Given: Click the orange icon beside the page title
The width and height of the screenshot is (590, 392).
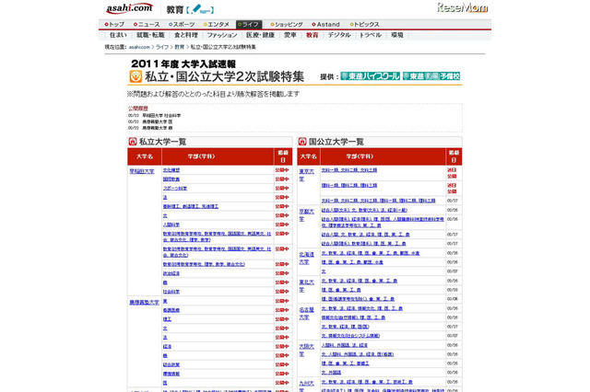Looking at the screenshot, I should tap(136, 76).
